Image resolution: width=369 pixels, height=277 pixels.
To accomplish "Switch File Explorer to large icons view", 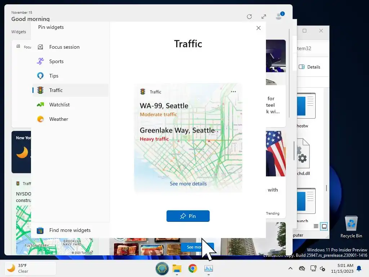I will click(x=324, y=227).
